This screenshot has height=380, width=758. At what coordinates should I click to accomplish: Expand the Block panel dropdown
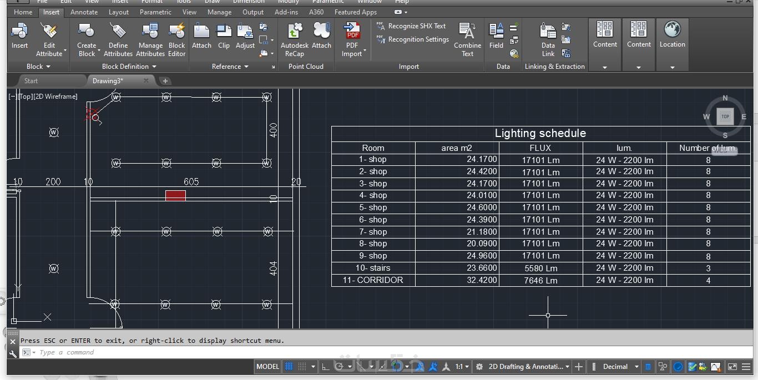pos(38,67)
